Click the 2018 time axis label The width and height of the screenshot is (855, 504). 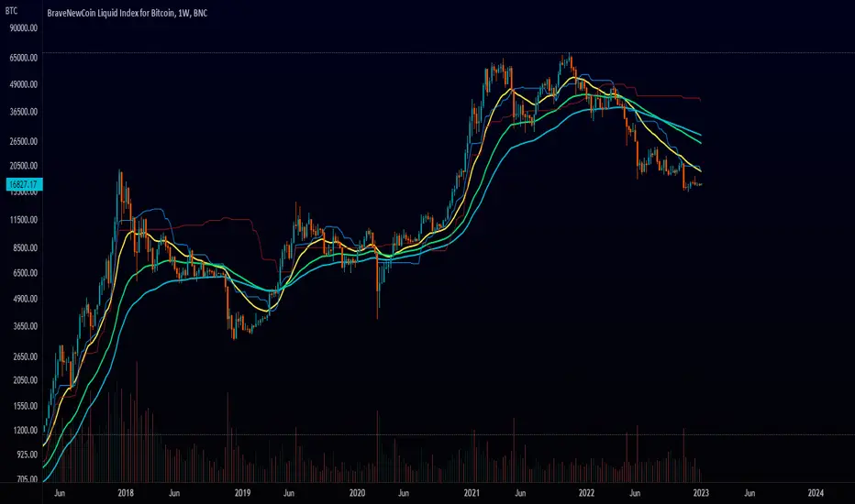[126, 493]
